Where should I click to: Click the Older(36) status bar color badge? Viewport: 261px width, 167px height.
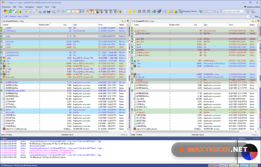254,166
